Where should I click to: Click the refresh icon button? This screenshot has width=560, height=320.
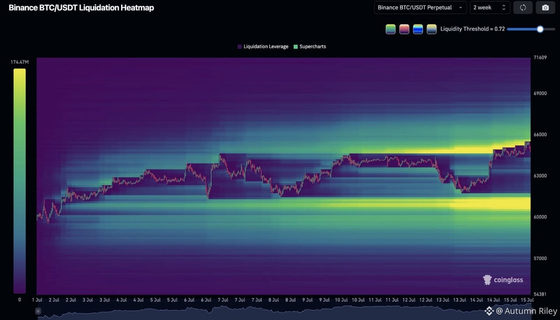pyautogui.click(x=523, y=8)
